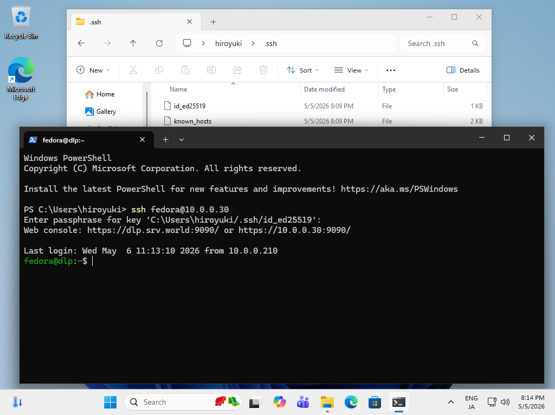Click the search magnifier in Search .ssh box
Screen dimensions: 555x415
point(475,43)
